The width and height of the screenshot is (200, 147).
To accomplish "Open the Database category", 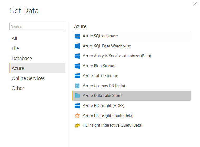I will (22, 59).
